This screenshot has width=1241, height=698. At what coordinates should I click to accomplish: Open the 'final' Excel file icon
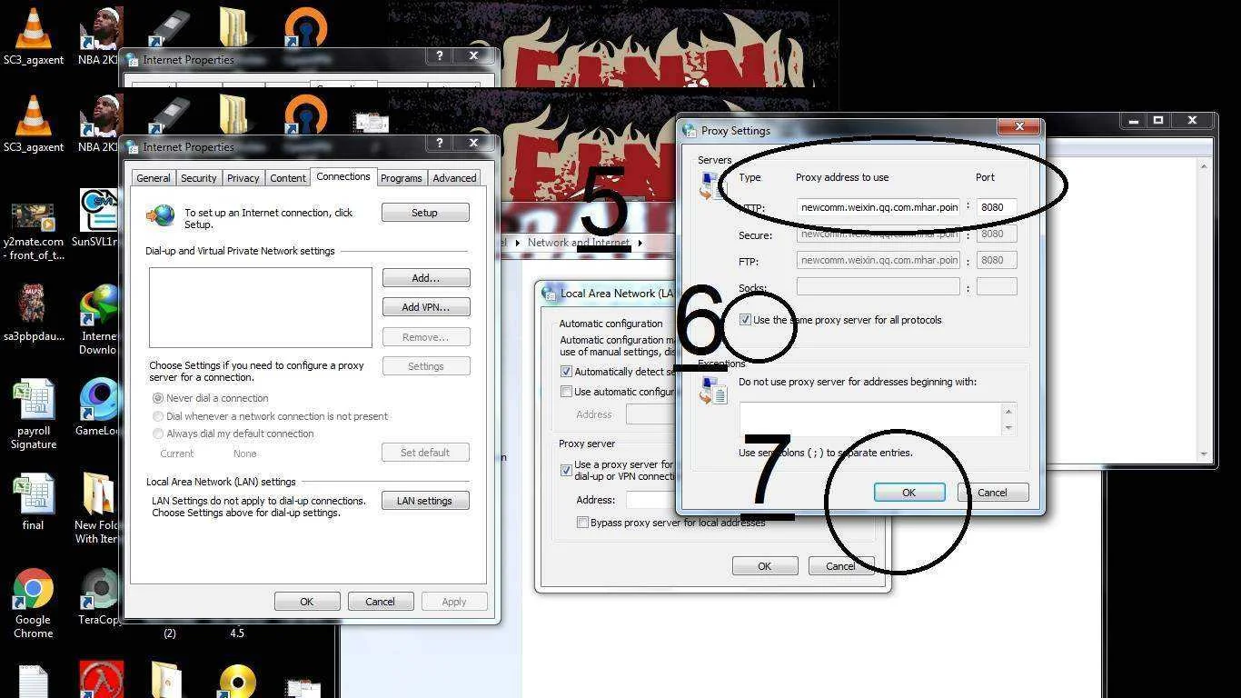(34, 502)
